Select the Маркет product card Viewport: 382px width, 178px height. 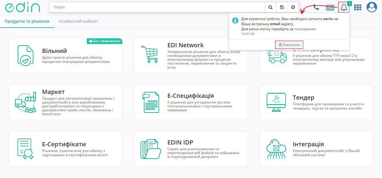coord(65,102)
